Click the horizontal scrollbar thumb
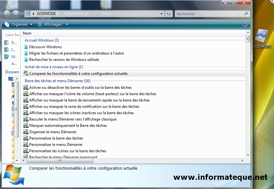Image resolution: width=274 pixels, height=189 pixels. point(60,160)
